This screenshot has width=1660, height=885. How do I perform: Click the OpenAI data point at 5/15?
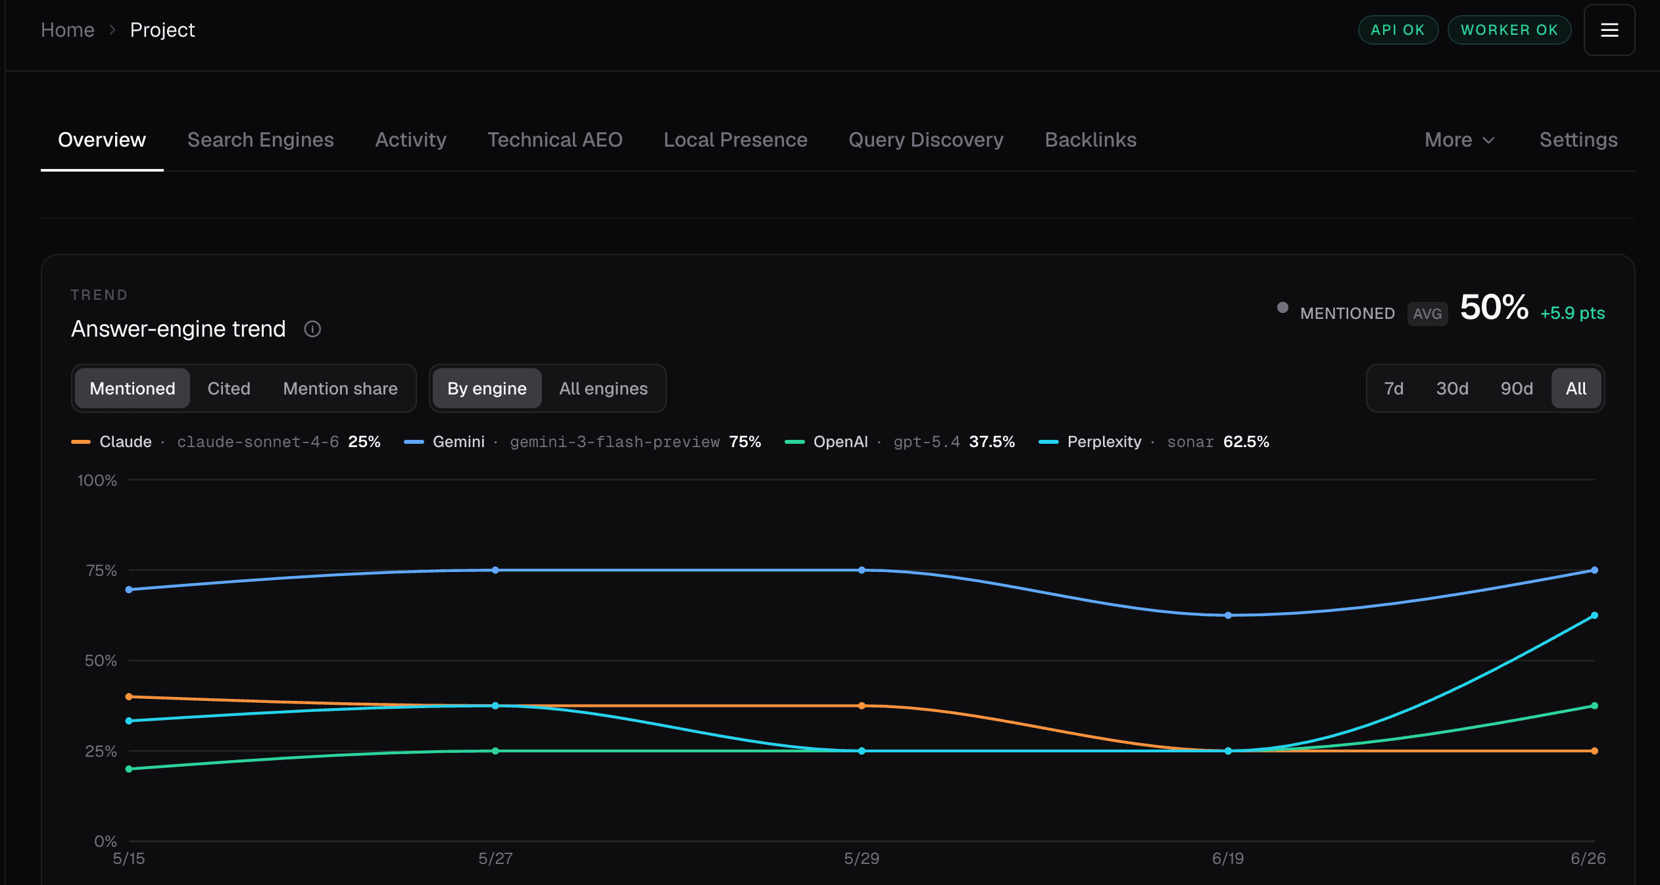coord(129,769)
